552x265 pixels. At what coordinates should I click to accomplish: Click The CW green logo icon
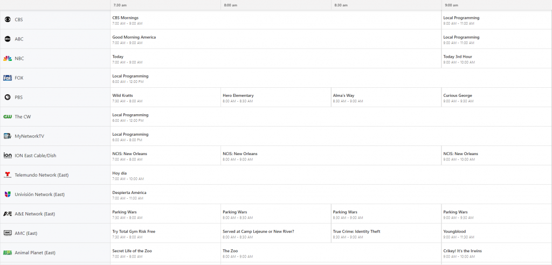(8, 116)
